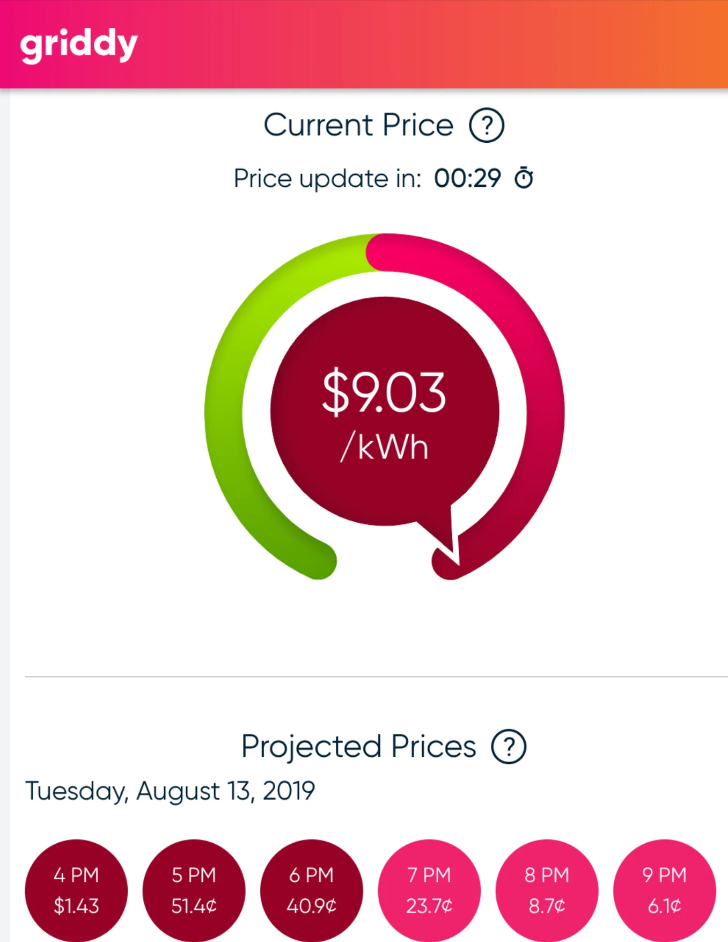Viewport: 728px width, 942px height.
Task: Tap the Price update in label
Action: click(x=328, y=179)
